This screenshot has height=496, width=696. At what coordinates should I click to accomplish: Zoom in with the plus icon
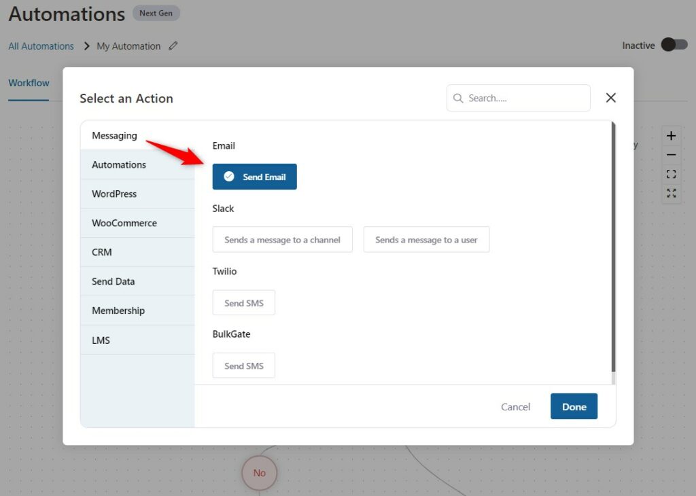671,136
